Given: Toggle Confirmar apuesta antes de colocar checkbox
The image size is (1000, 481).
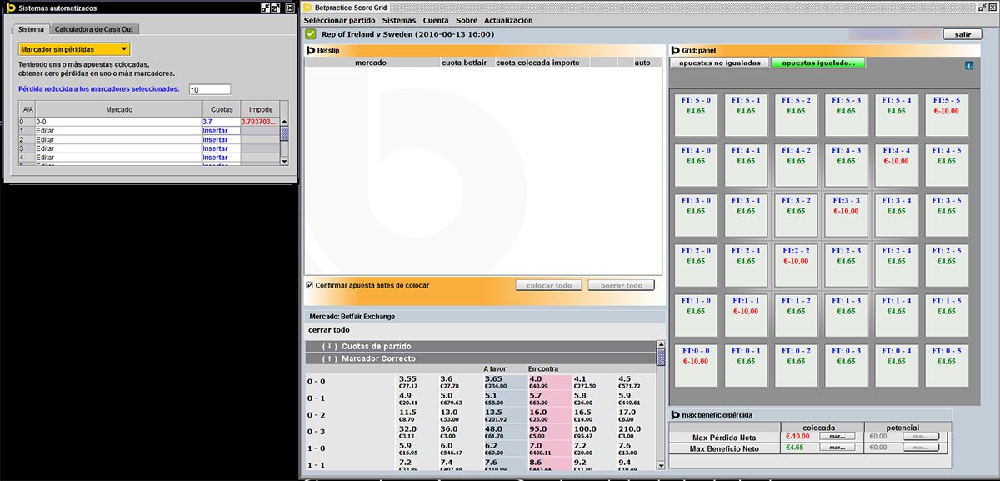Looking at the screenshot, I should pyautogui.click(x=310, y=285).
